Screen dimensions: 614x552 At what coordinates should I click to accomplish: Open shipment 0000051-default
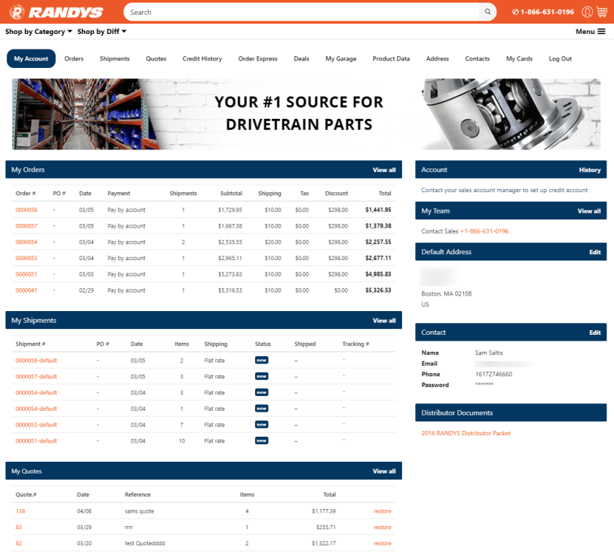tap(36, 440)
